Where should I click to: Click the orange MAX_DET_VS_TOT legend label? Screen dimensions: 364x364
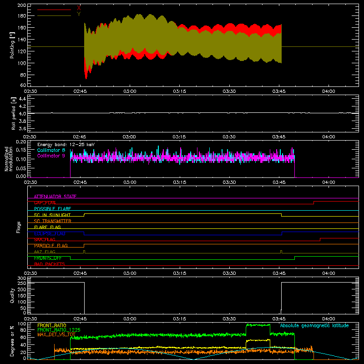point(56,334)
